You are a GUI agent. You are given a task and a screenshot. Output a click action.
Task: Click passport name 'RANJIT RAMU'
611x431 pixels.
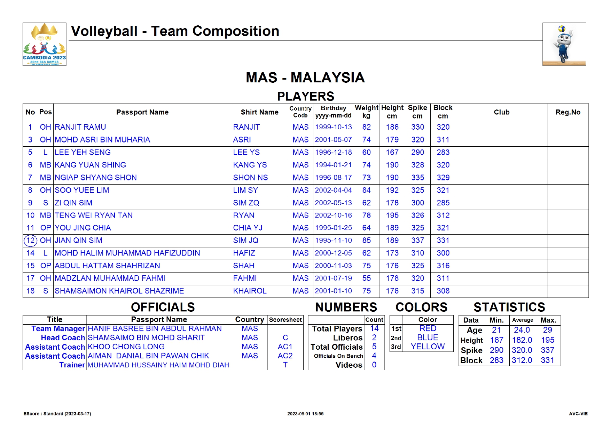tap(80, 127)
